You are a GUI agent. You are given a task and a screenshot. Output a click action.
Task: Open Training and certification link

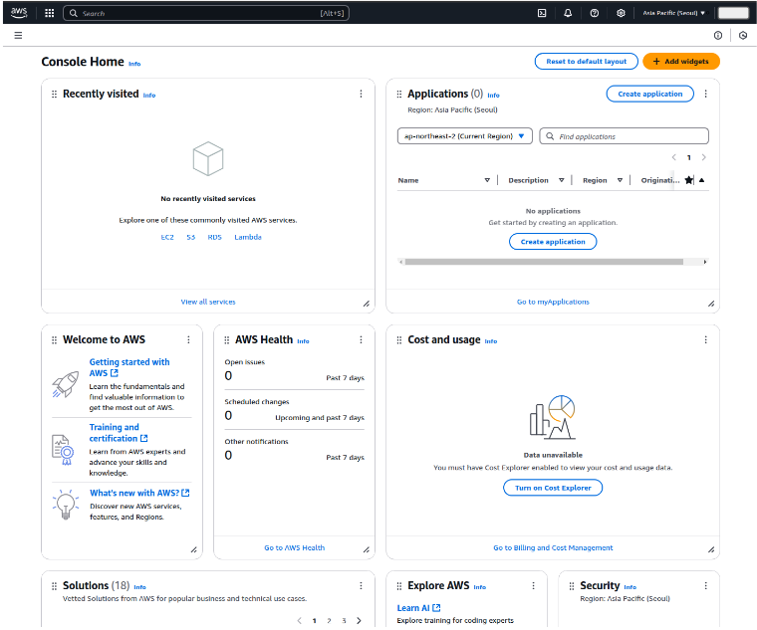click(118, 433)
